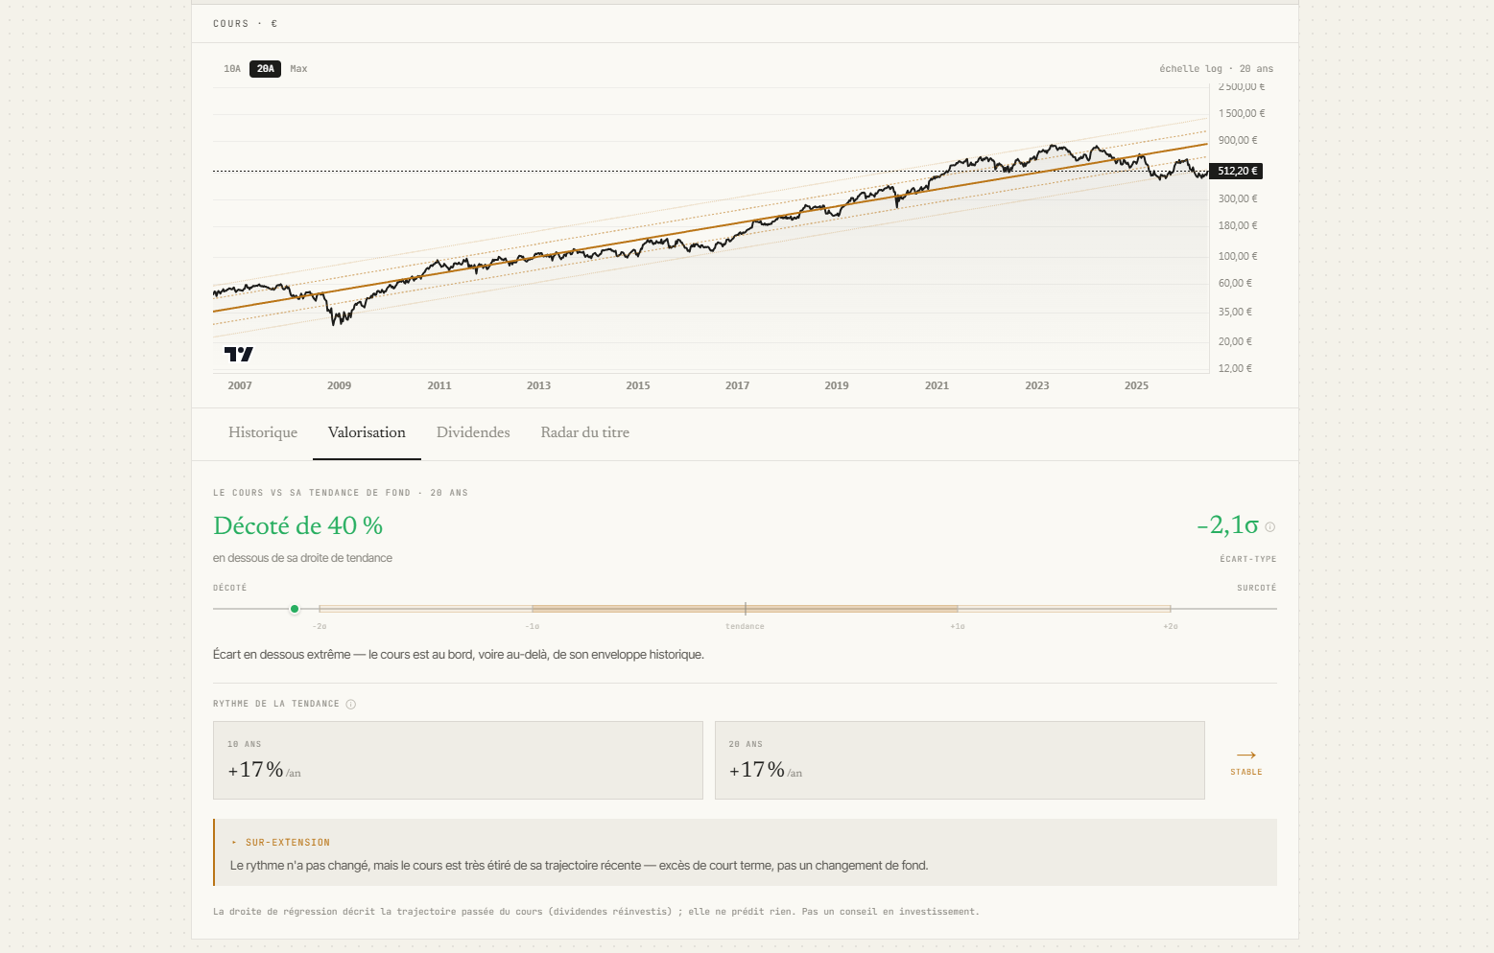Switch to the Historique tab
The image size is (1494, 953).
(263, 432)
